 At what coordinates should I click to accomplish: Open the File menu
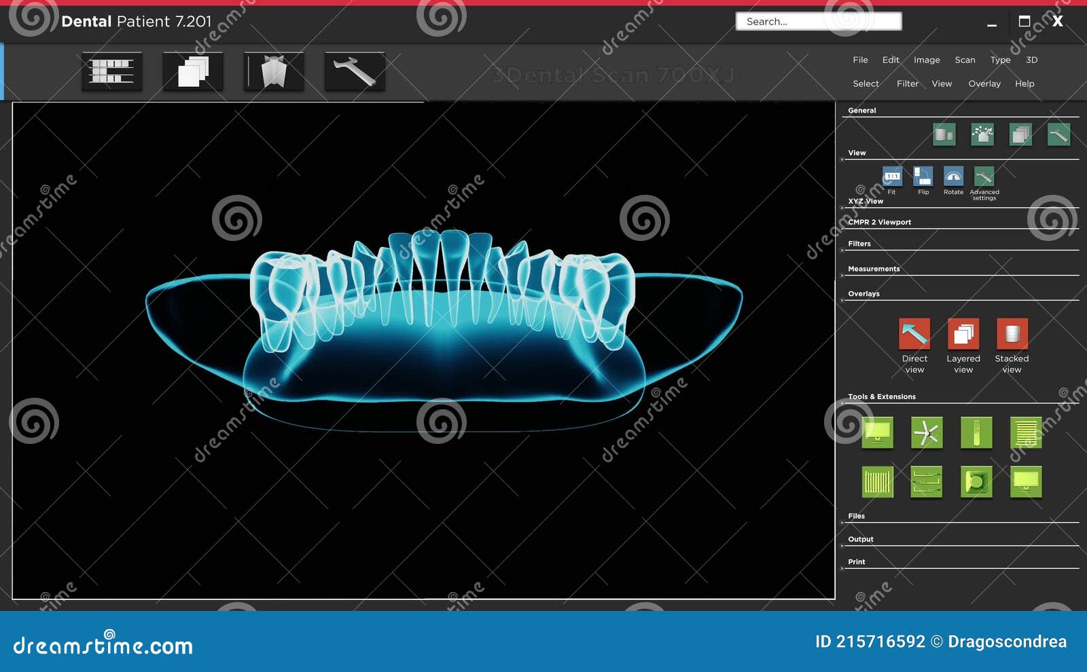pos(859,60)
